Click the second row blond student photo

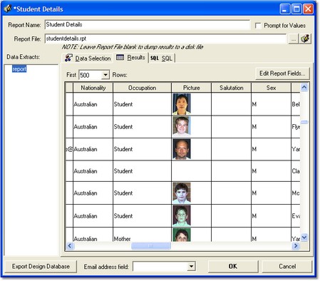182,126
